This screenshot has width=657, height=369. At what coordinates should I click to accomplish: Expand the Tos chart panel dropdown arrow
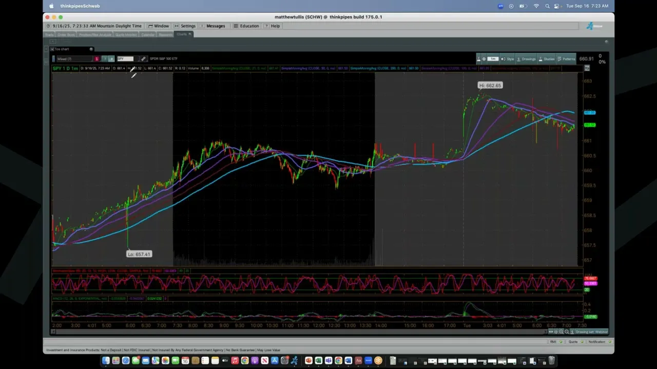coord(52,49)
